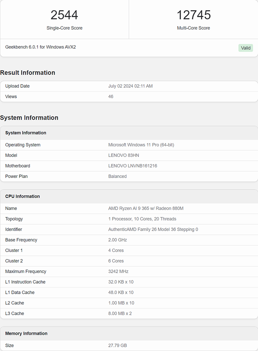Click the green Valid badge

click(x=246, y=48)
